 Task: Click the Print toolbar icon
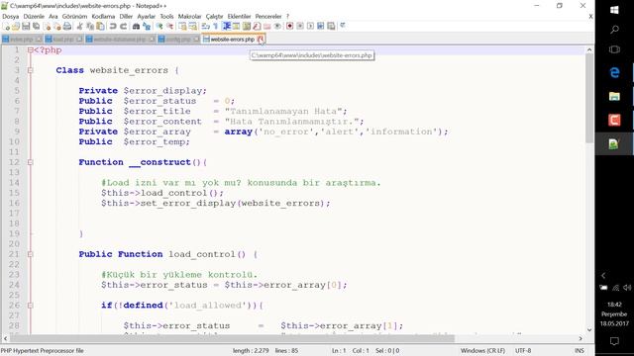67,27
